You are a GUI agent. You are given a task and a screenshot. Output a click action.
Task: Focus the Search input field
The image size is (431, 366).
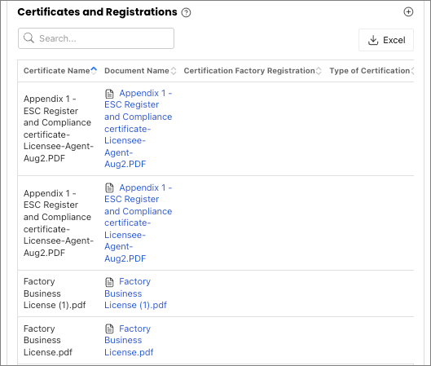96,38
